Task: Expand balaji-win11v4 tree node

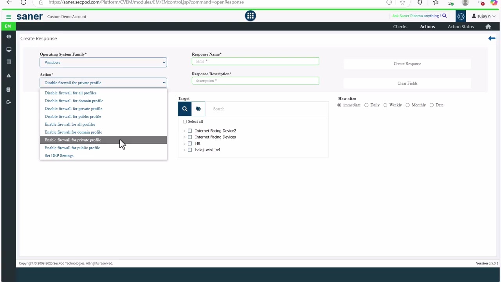Action: tap(184, 150)
